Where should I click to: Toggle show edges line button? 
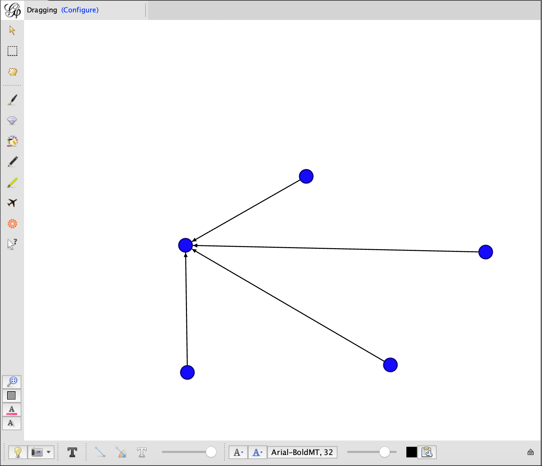(100, 452)
